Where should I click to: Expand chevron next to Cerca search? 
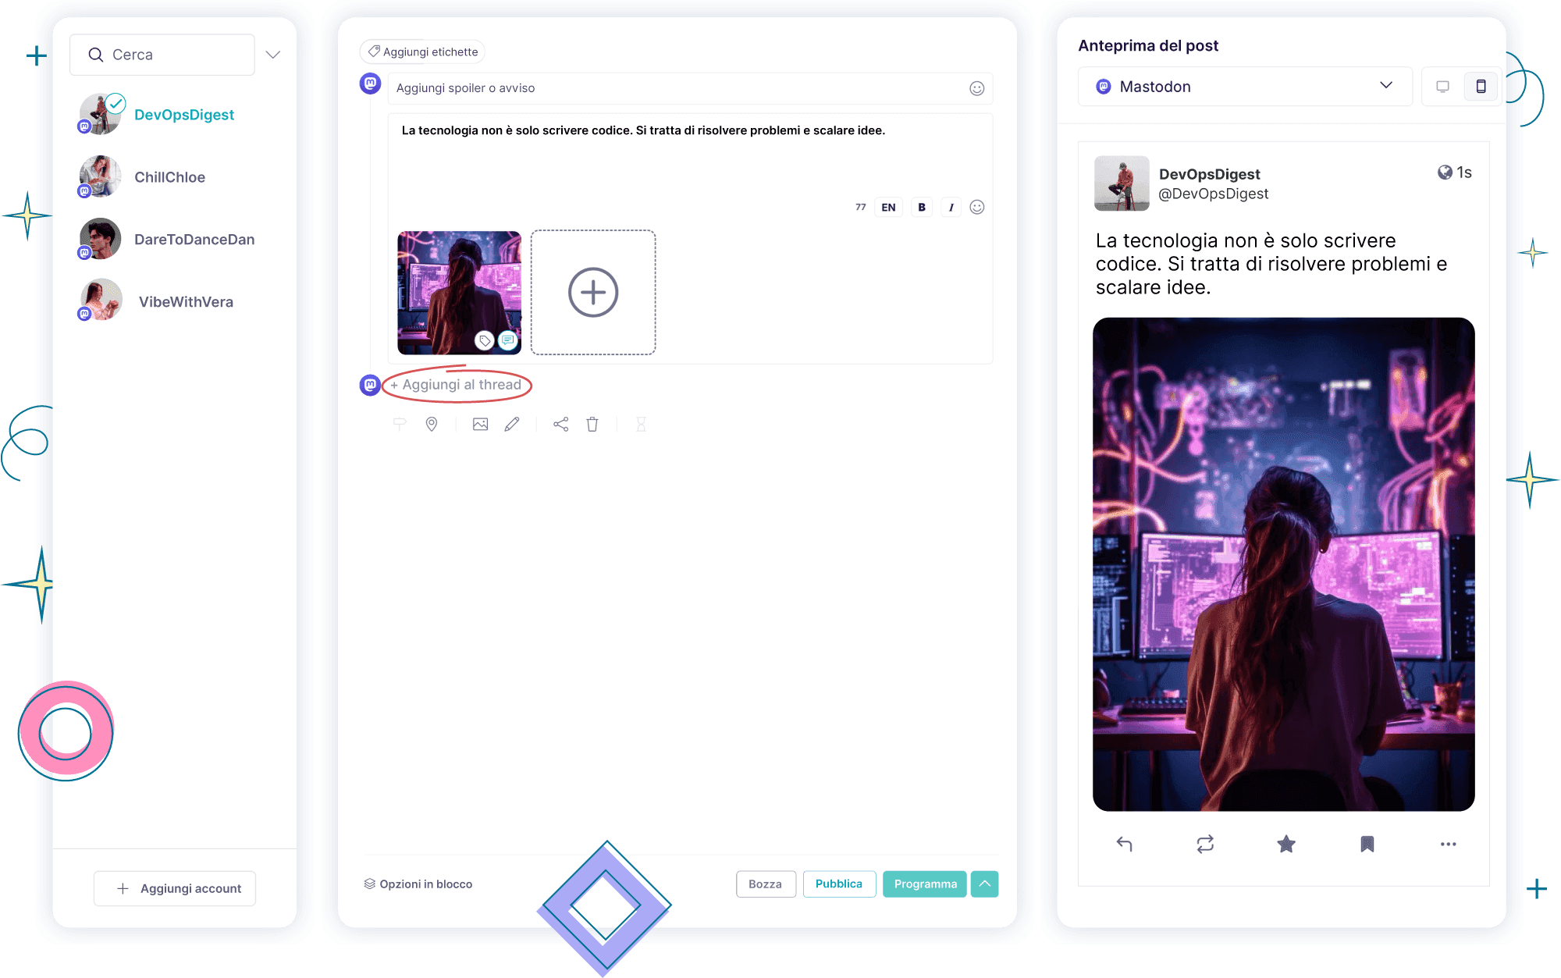pos(272,55)
